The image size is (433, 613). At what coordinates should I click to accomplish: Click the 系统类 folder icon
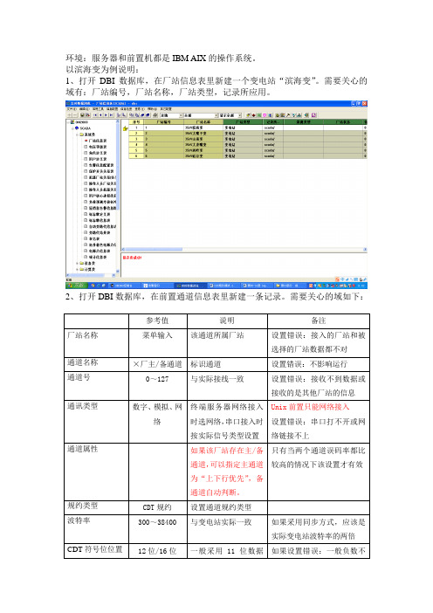point(82,134)
